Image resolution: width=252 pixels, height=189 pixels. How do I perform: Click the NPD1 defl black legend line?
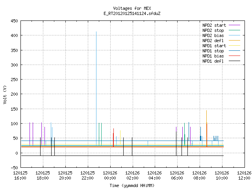tap(235, 61)
